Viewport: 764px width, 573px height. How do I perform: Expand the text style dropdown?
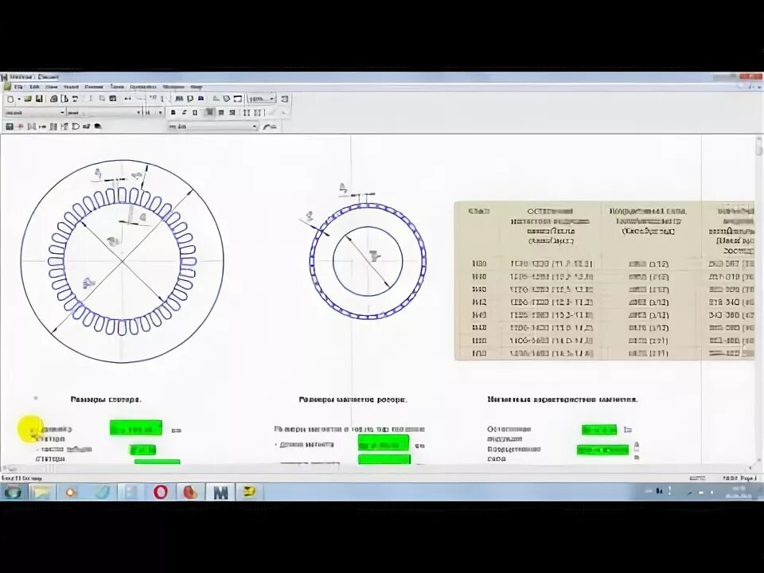(x=62, y=113)
